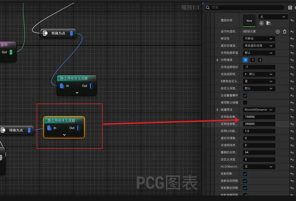Click the use selected asset arrow icon
The image size is (296, 201).
pos(262,23)
